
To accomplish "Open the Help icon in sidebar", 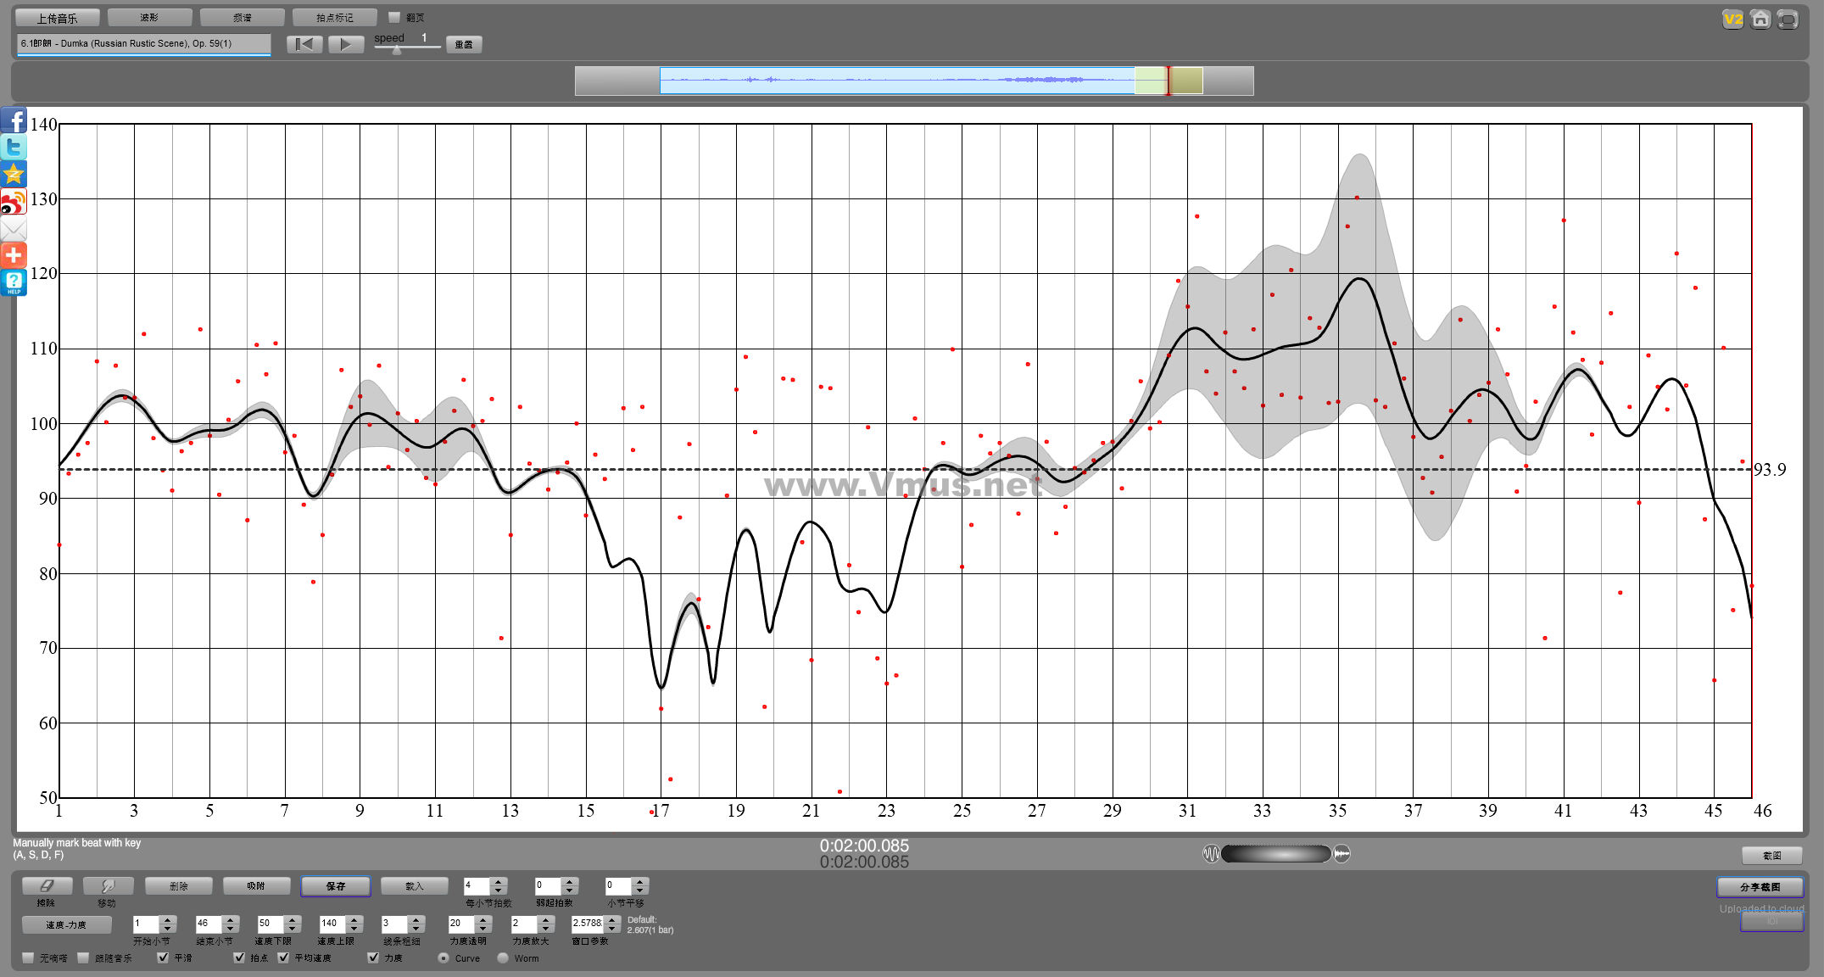I will click(14, 282).
